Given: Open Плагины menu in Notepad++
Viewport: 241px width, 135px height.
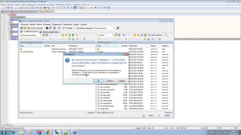Looking at the screenshot, I should point(77,4).
